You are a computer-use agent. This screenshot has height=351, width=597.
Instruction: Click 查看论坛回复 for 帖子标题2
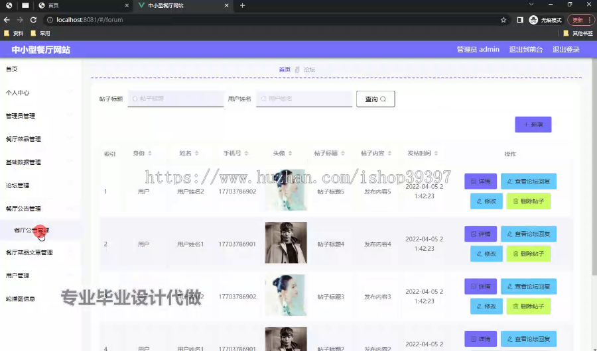(529, 338)
